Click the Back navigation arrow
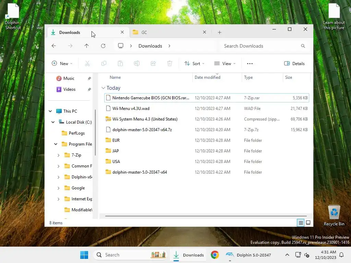Screen dimensions: 351x263 (x=54, y=46)
